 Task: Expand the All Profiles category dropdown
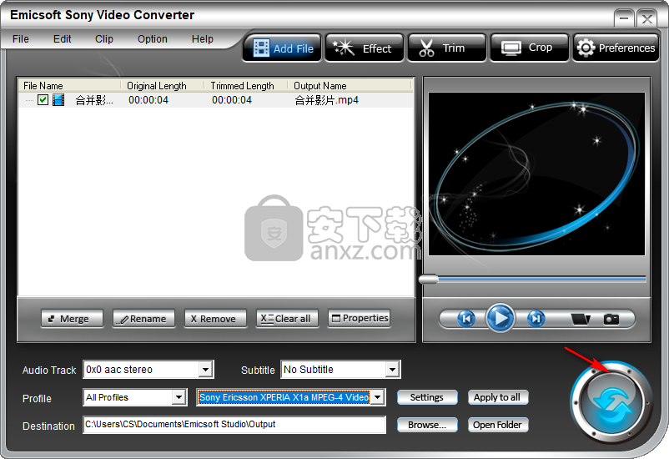[179, 397]
